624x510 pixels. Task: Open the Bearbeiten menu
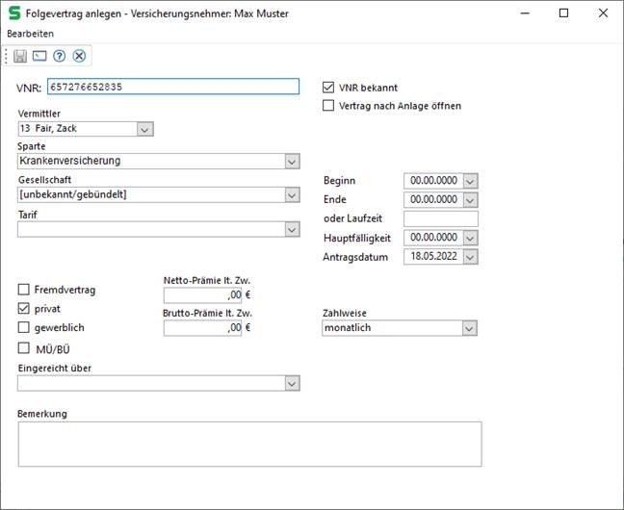tap(30, 34)
